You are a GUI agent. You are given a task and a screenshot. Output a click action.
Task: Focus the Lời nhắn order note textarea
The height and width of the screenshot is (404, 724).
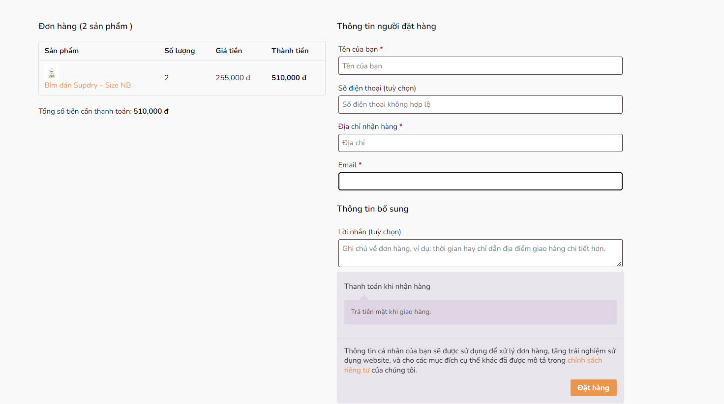480,253
